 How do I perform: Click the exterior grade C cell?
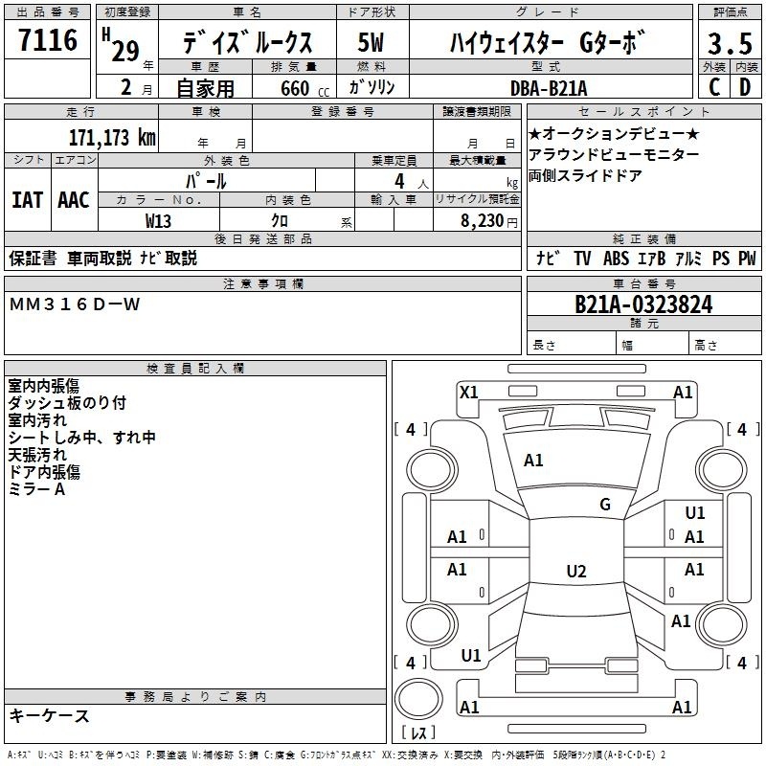pos(712,86)
